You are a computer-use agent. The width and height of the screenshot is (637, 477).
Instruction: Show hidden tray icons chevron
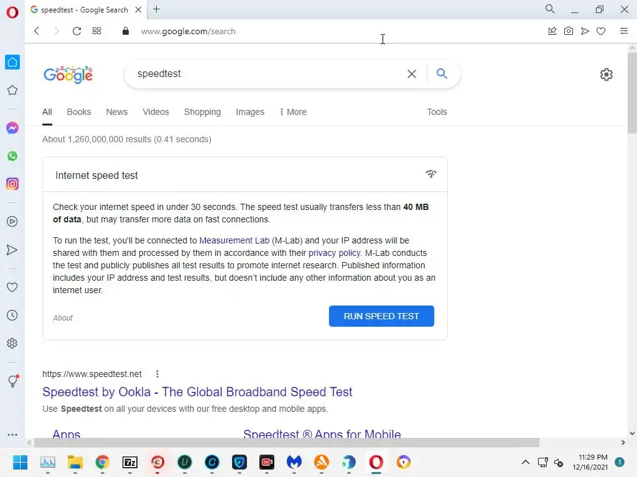tap(525, 462)
